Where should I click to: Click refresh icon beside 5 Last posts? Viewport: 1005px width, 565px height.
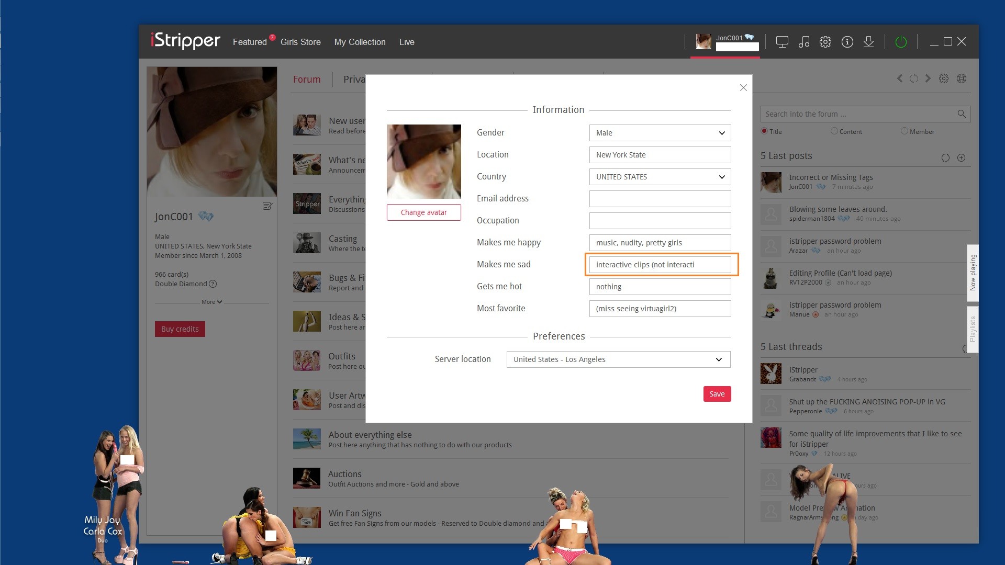[945, 158]
